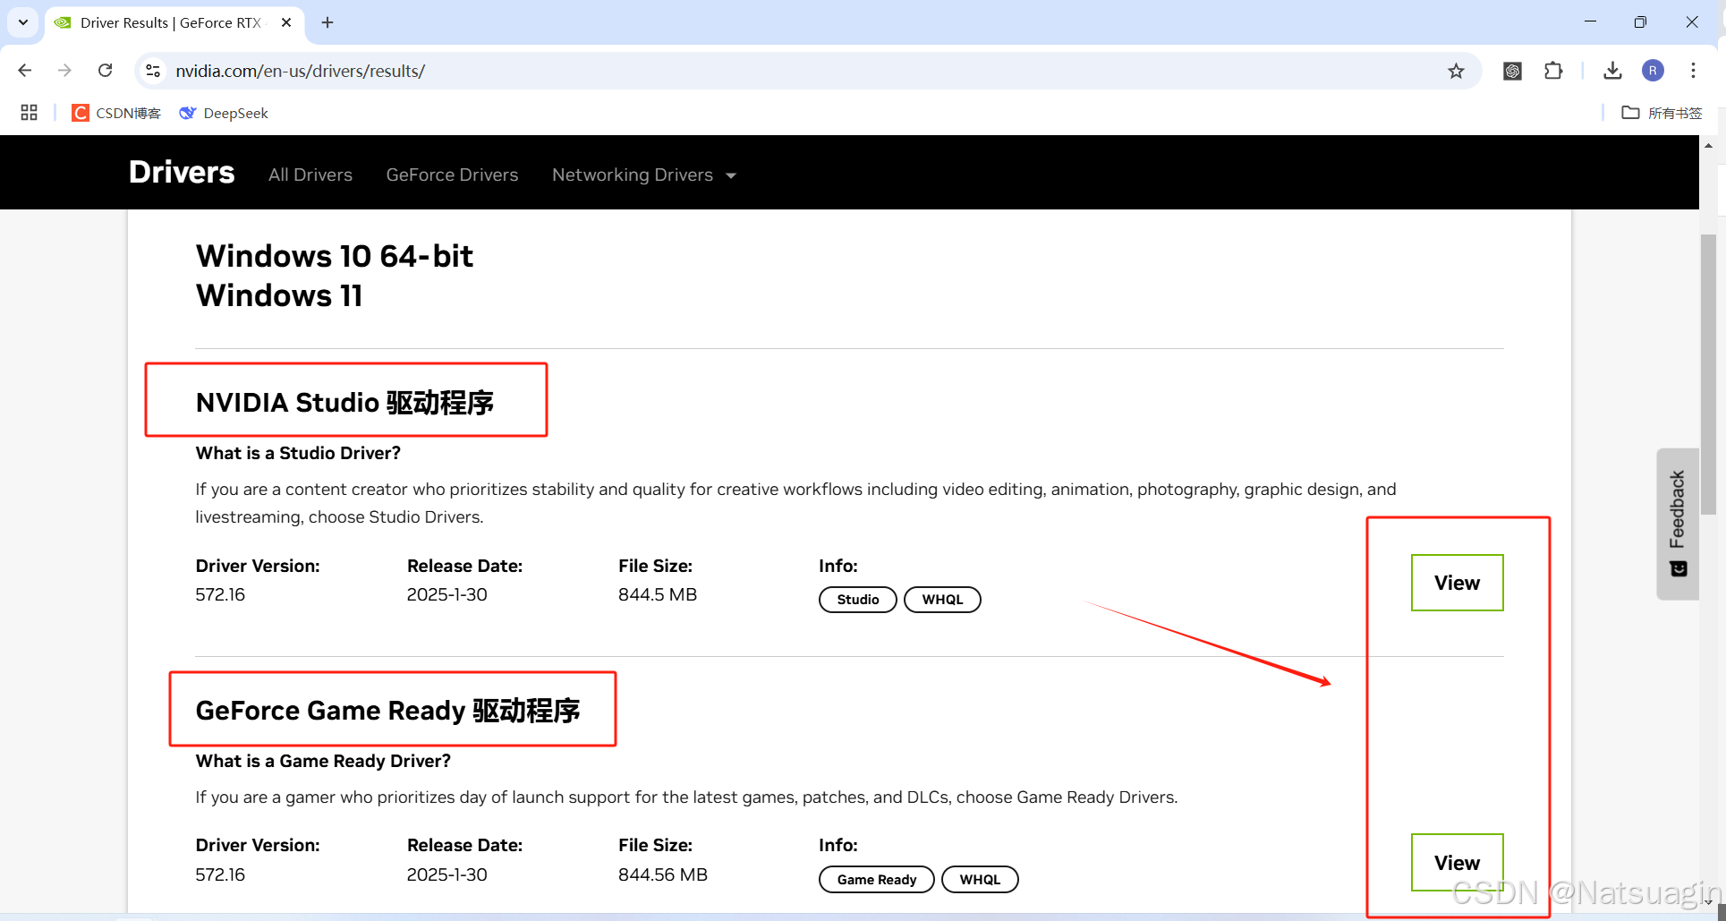
Task: Expand the tab search dropdown arrow
Action: coord(23,22)
